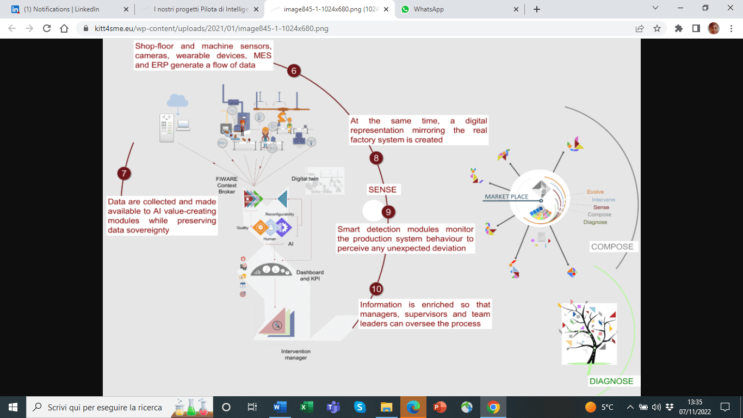This screenshot has width=743, height=418.
Task: Share this page using the share icon
Action: (640, 28)
